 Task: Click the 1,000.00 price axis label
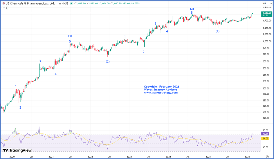click(267, 42)
